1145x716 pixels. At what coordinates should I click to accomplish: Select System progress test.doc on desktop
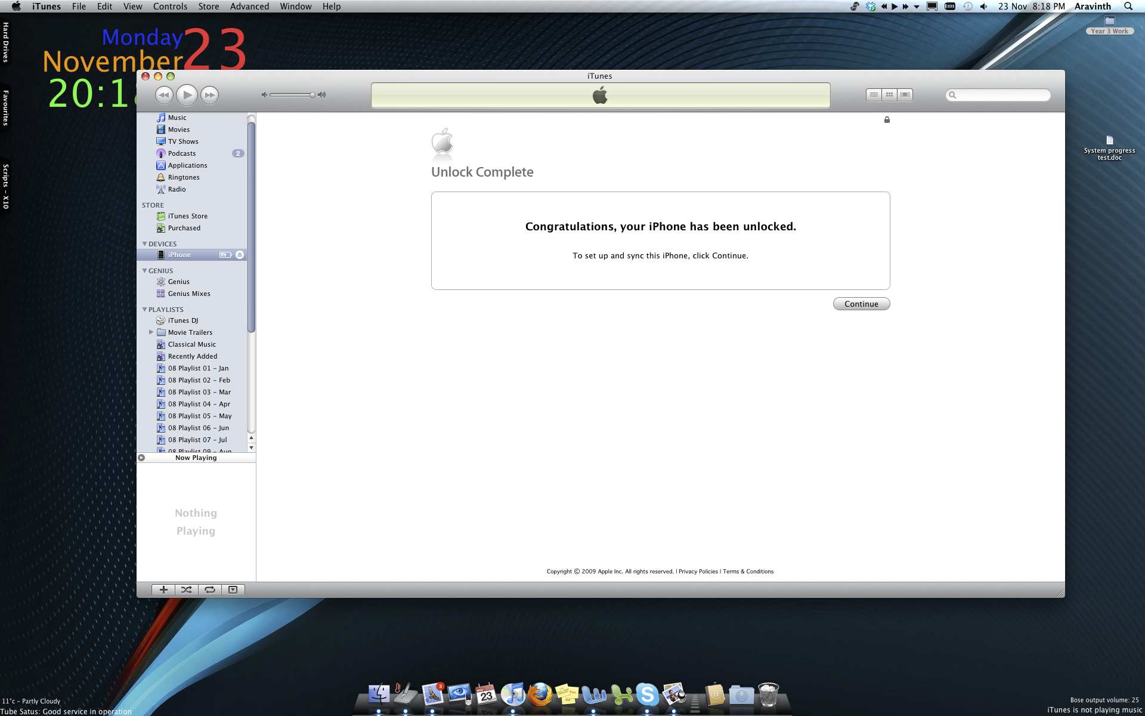tap(1109, 149)
